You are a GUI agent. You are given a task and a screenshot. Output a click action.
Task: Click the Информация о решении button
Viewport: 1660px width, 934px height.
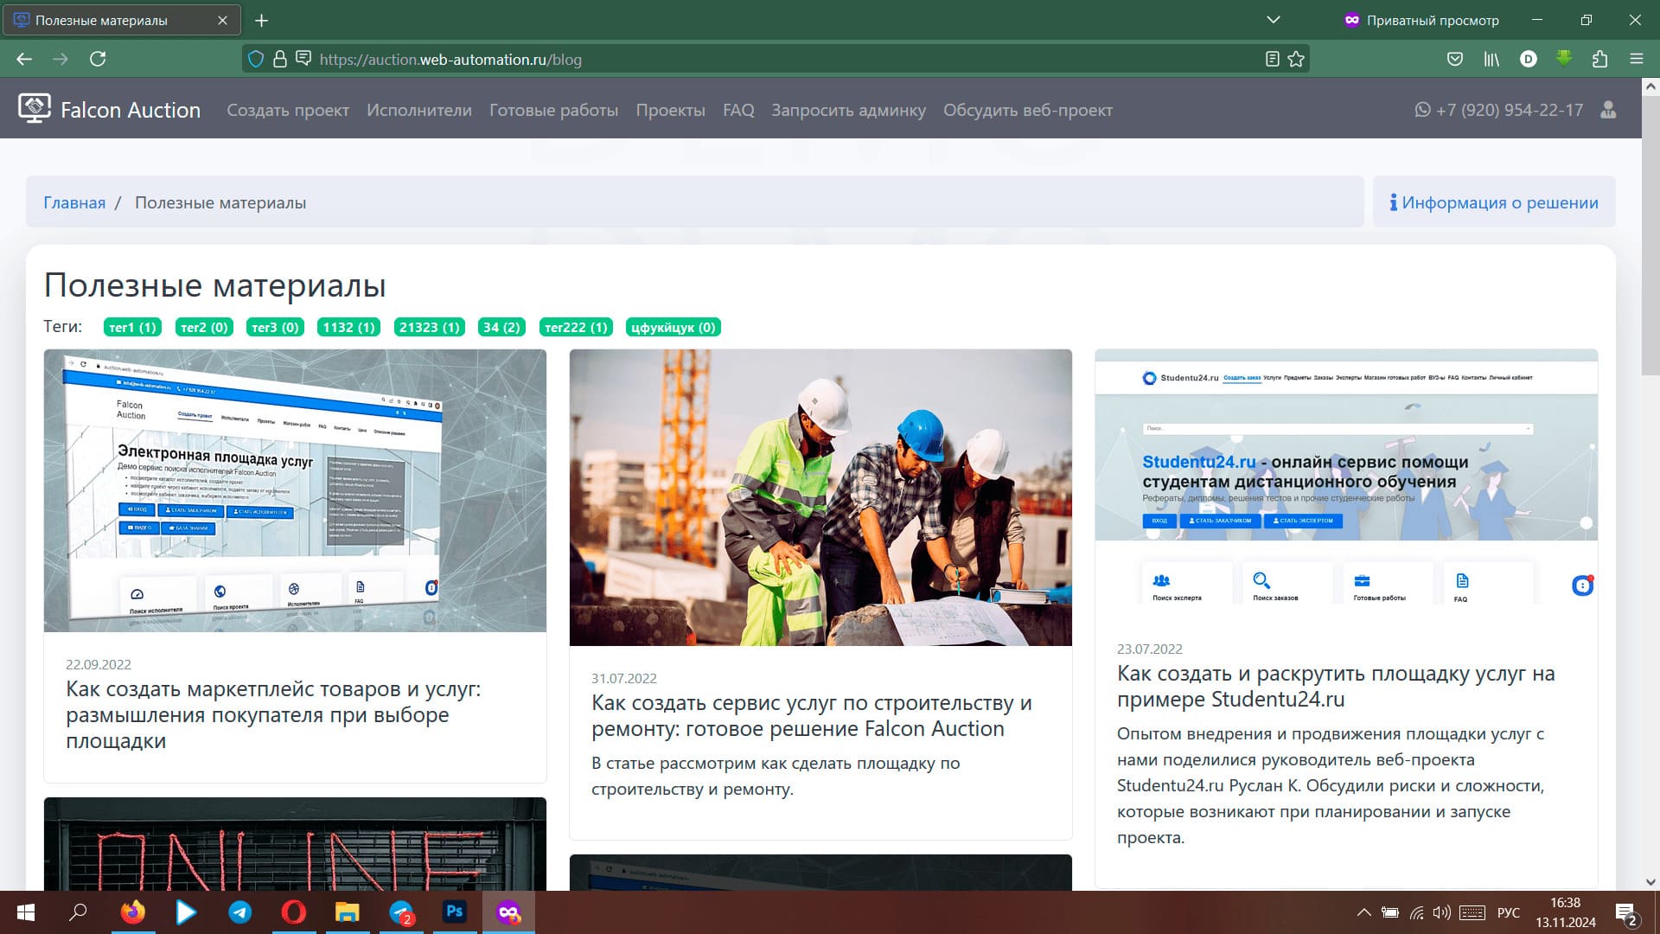point(1493,202)
